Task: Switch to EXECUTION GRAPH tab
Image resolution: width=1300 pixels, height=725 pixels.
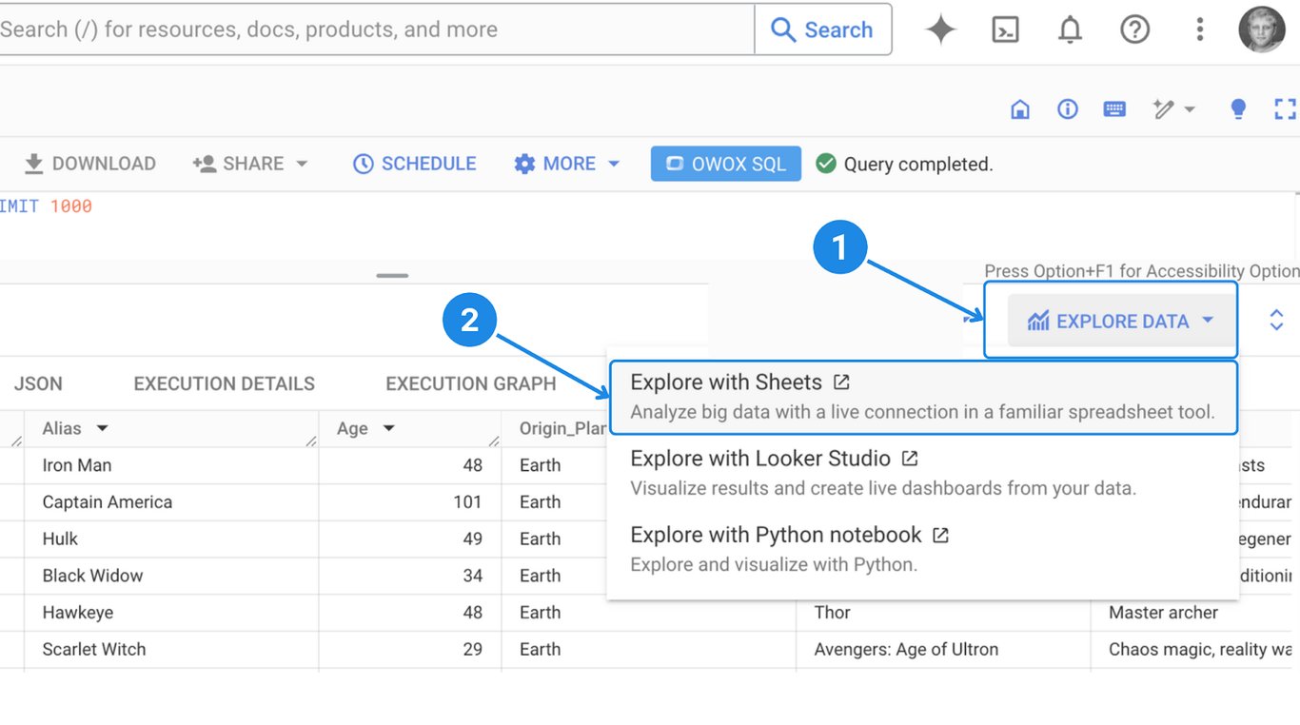Action: pos(470,383)
